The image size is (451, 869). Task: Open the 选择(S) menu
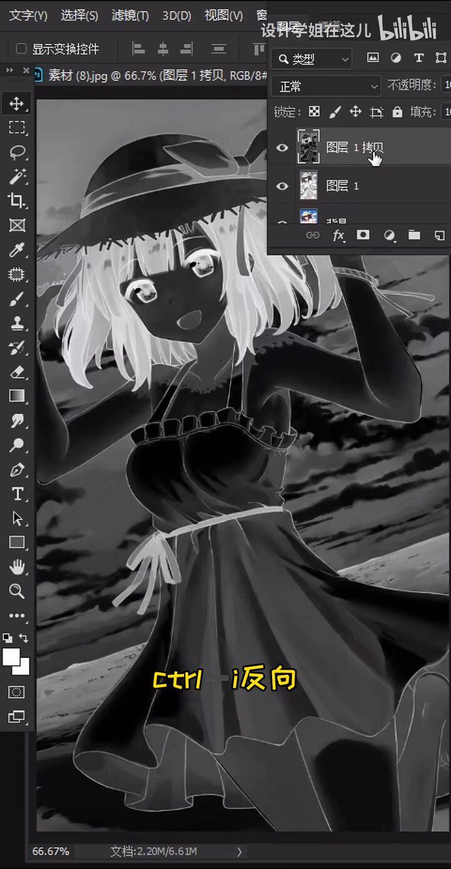point(80,16)
